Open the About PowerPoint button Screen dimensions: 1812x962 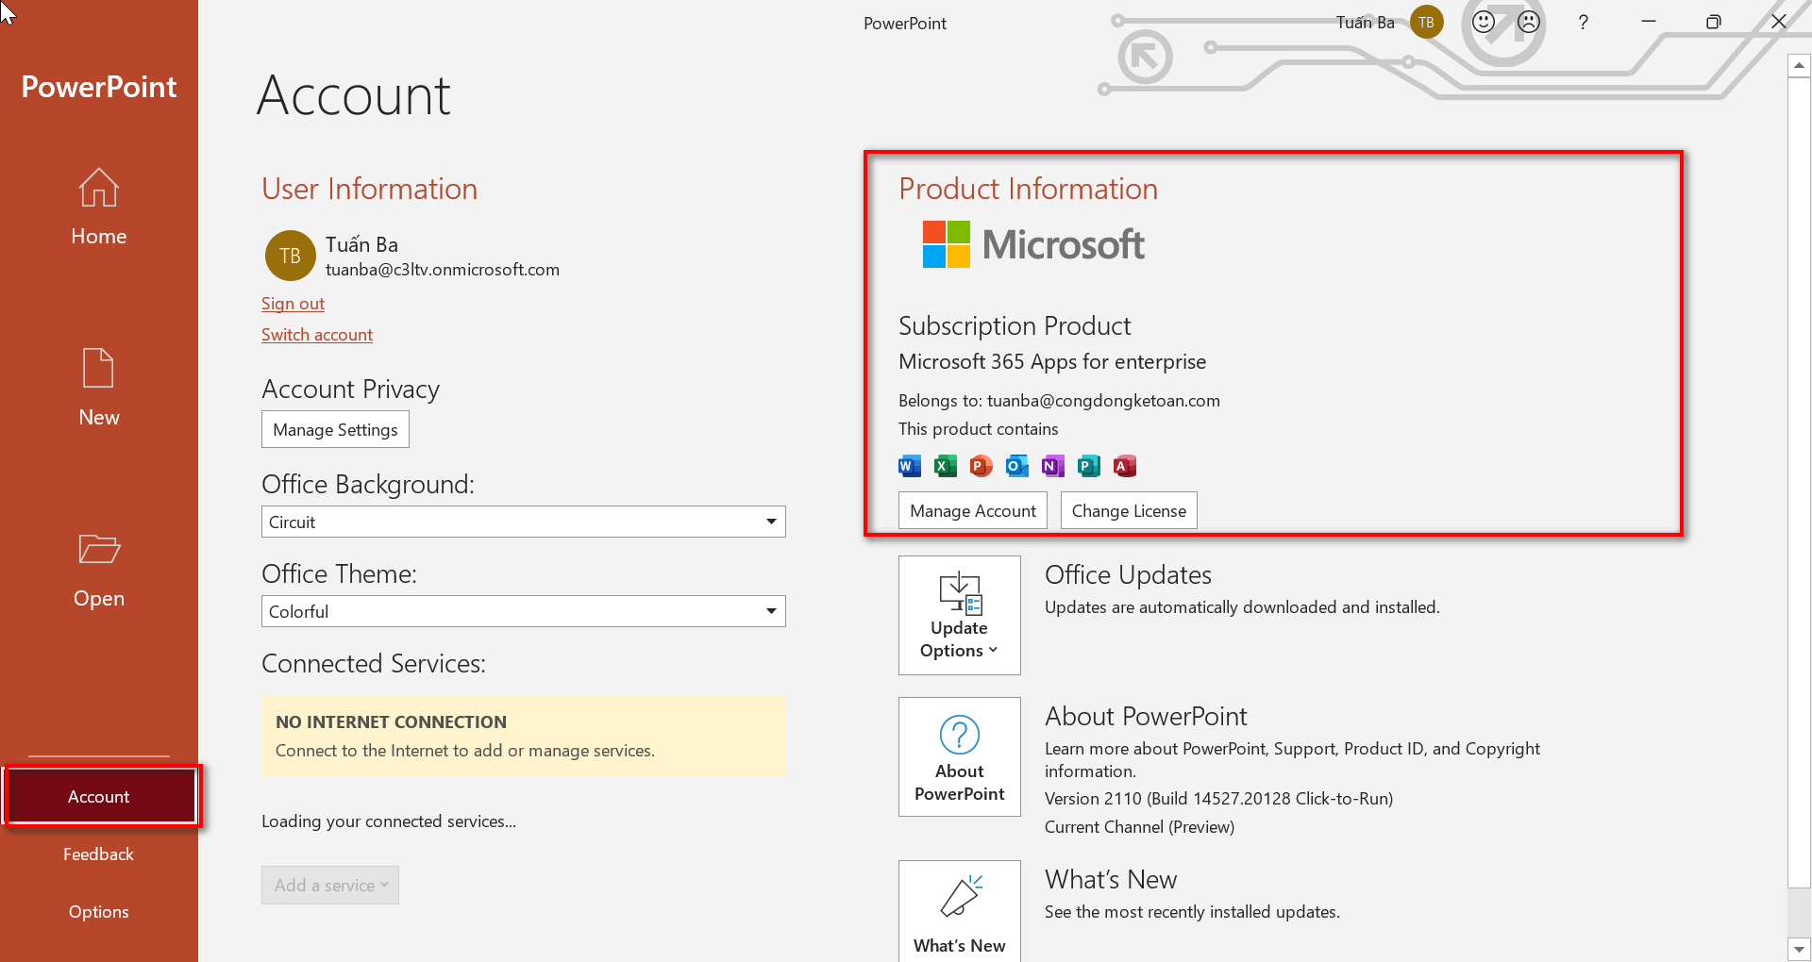[959, 756]
